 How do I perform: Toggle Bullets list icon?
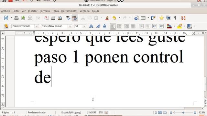(x=148, y=26)
